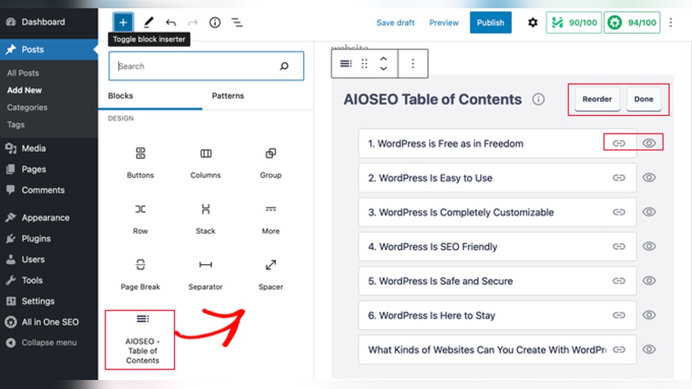Click the search magnifier icon

coord(284,66)
